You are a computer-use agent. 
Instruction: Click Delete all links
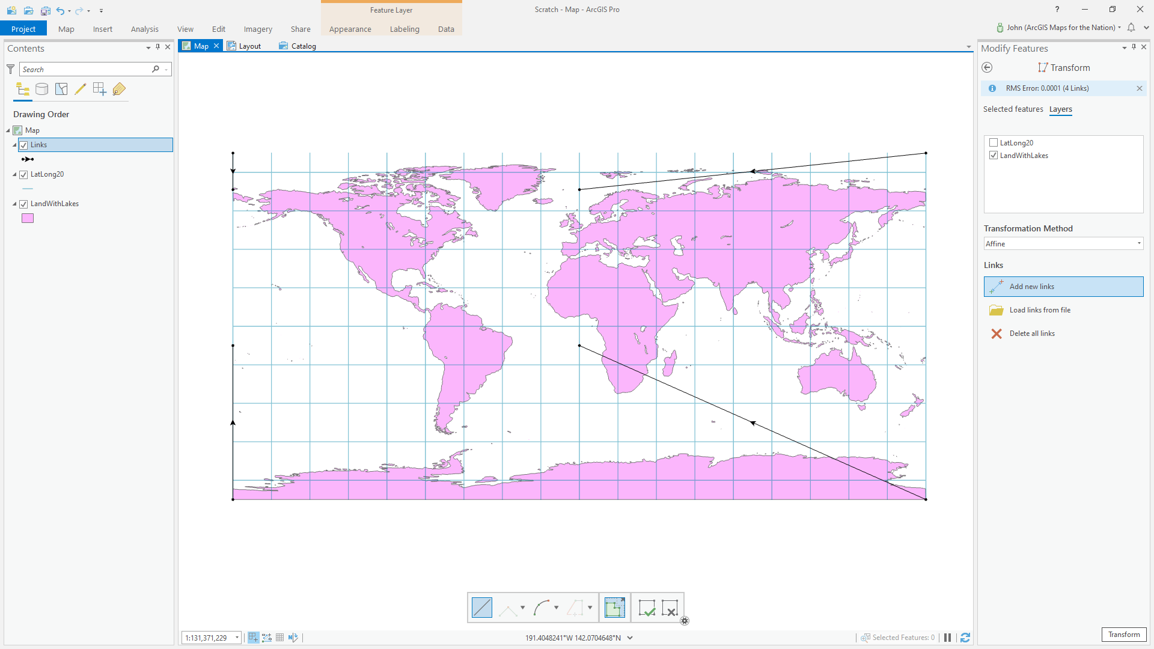1031,334
